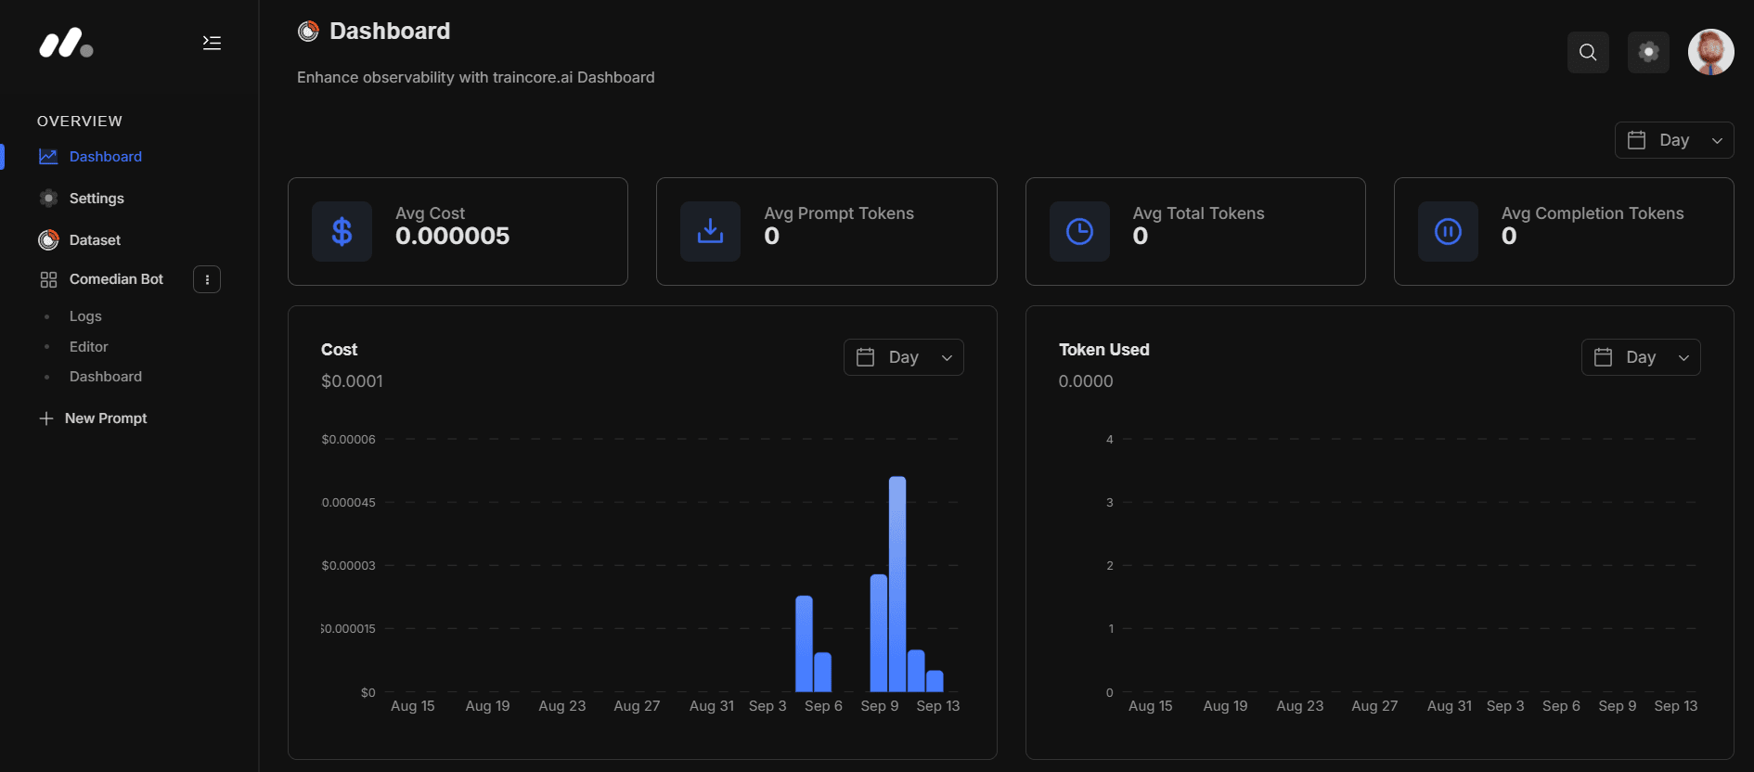Collapse sidebar using the menu toggle icon
The width and height of the screenshot is (1754, 772).
pyautogui.click(x=212, y=43)
